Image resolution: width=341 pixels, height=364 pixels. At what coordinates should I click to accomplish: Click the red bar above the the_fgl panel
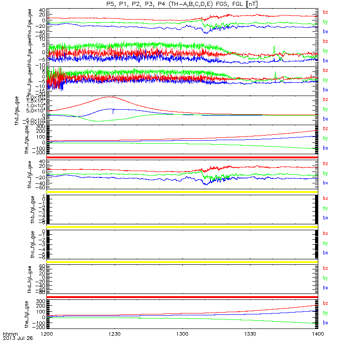tap(182, 297)
